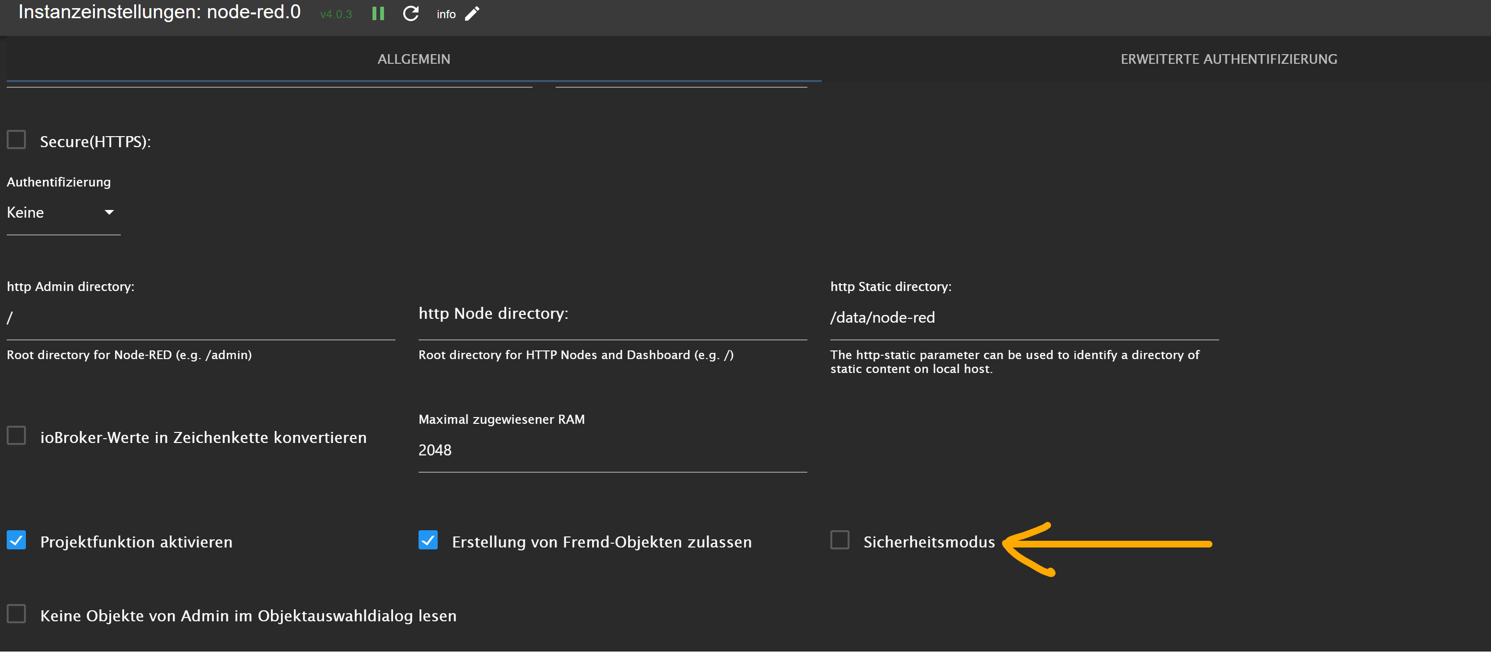
Task: Tick ioBroker-Werte in Zeichenkette konvertieren
Action: [16, 435]
